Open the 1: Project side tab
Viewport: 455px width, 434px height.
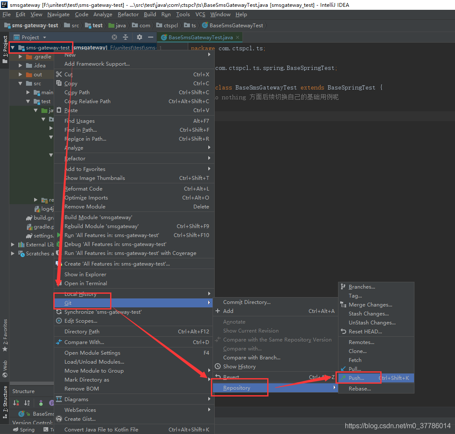pos(5,49)
